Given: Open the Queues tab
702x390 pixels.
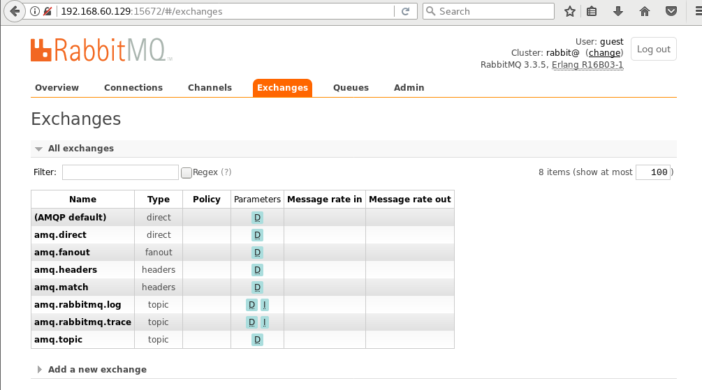Looking at the screenshot, I should [351, 88].
